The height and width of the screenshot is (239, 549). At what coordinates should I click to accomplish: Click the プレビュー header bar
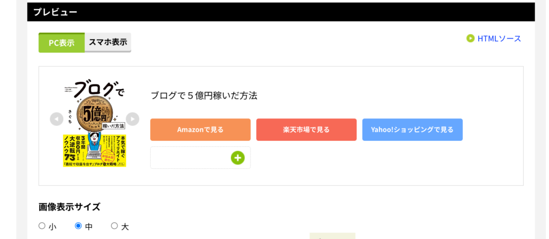pos(281,12)
